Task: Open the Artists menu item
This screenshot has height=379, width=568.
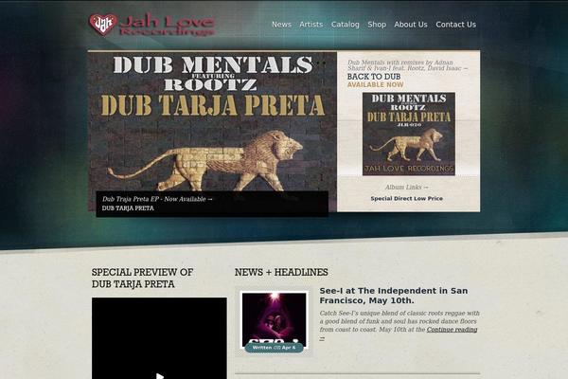Action: click(311, 25)
